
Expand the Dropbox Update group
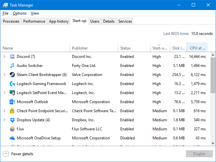tap(5, 120)
